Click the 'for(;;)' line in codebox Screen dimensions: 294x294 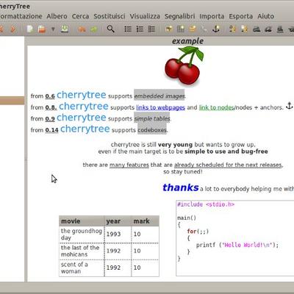pyautogui.click(x=198, y=232)
